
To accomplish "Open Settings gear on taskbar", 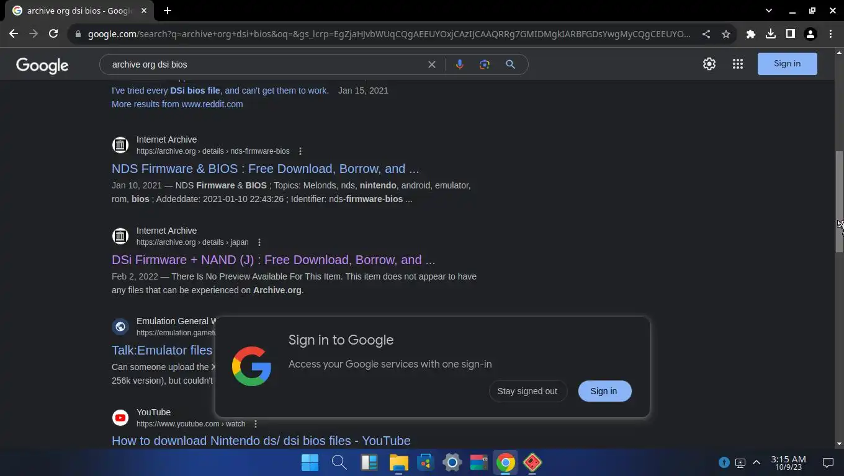I will click(452, 462).
